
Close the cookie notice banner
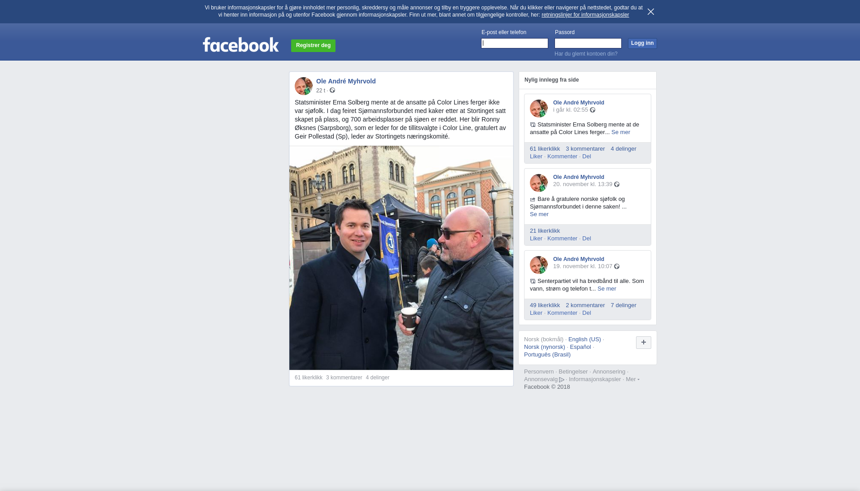(650, 12)
